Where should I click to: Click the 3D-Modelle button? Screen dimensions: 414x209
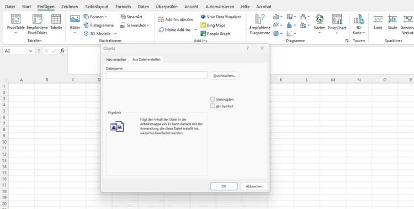click(97, 34)
